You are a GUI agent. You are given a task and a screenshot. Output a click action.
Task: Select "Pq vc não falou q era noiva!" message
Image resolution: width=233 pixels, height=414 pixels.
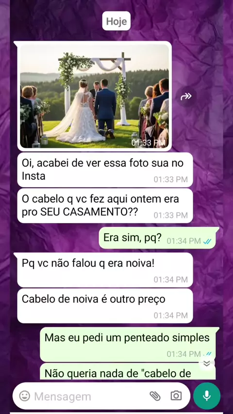(x=105, y=270)
